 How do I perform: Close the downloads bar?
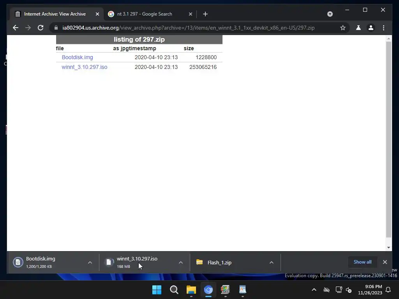click(x=385, y=262)
